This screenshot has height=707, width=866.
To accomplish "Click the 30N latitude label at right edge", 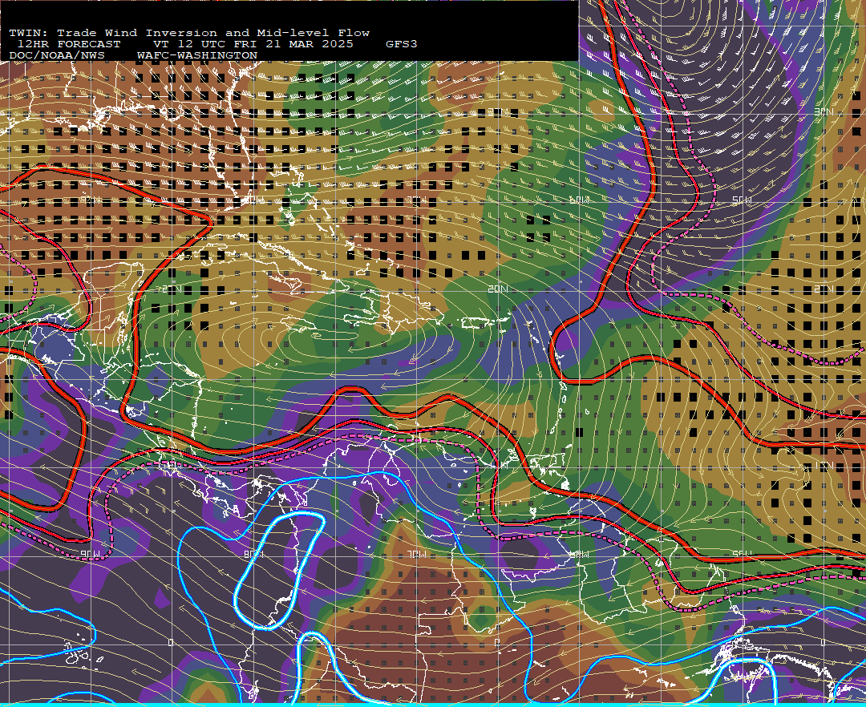I will (824, 111).
